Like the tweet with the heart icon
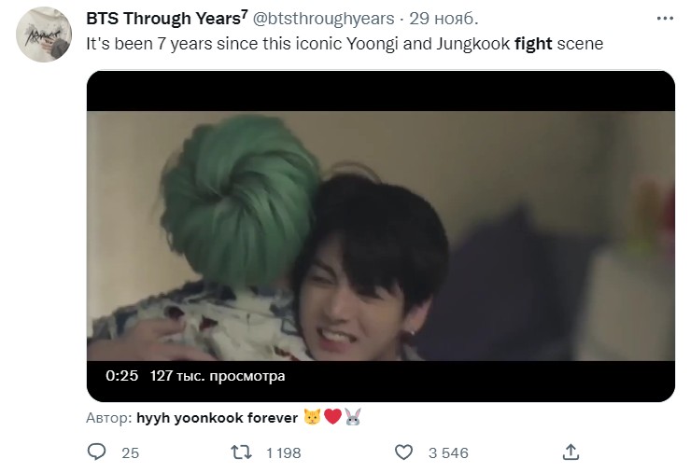690x473 pixels. point(403,452)
